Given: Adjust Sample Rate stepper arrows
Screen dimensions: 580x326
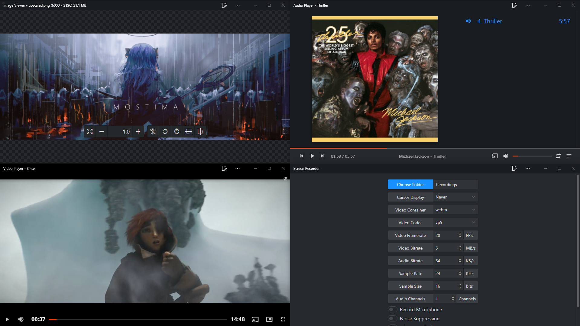Looking at the screenshot, I should point(460,273).
